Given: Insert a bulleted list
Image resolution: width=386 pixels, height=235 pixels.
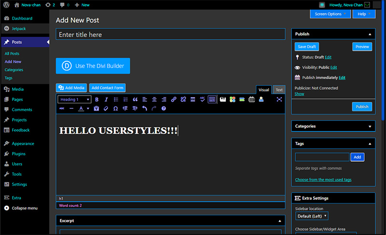Looking at the screenshot, I should 116,99.
